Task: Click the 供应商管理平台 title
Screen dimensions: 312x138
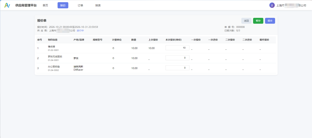Action: pos(26,5)
